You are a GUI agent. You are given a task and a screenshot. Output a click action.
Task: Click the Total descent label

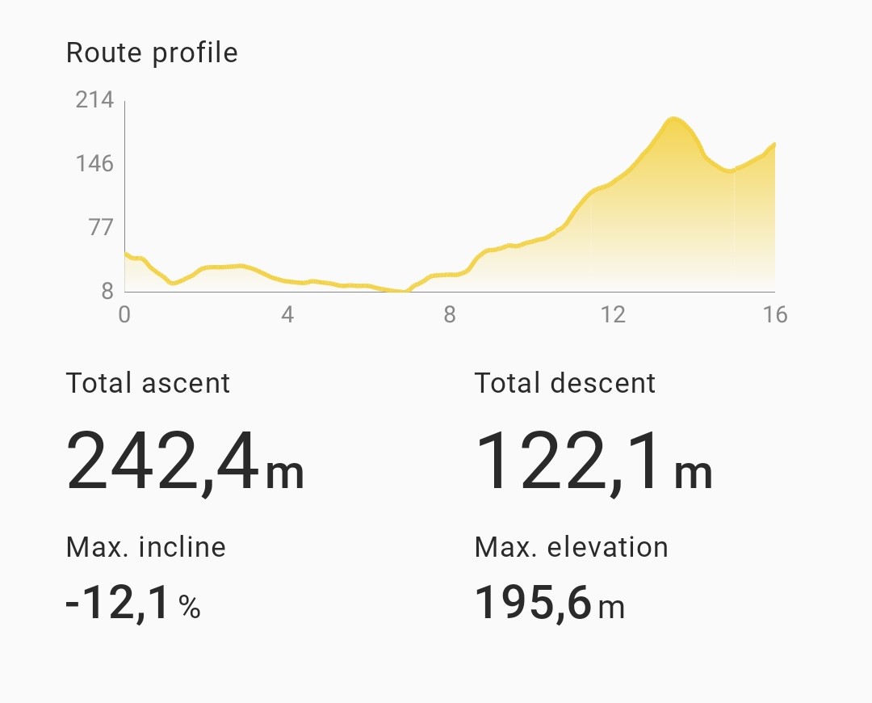click(x=565, y=383)
